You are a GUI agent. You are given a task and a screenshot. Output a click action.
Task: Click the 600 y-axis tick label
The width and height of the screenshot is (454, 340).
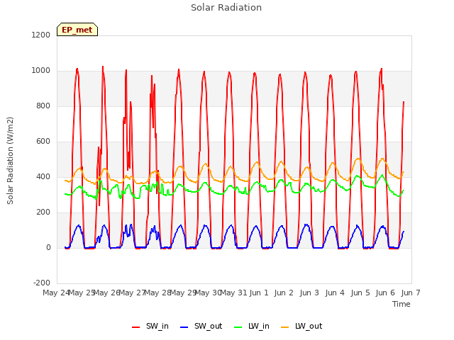43,142
